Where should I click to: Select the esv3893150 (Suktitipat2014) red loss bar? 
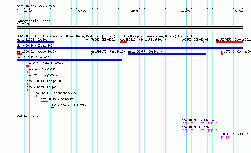pyautogui.click(x=124, y=42)
